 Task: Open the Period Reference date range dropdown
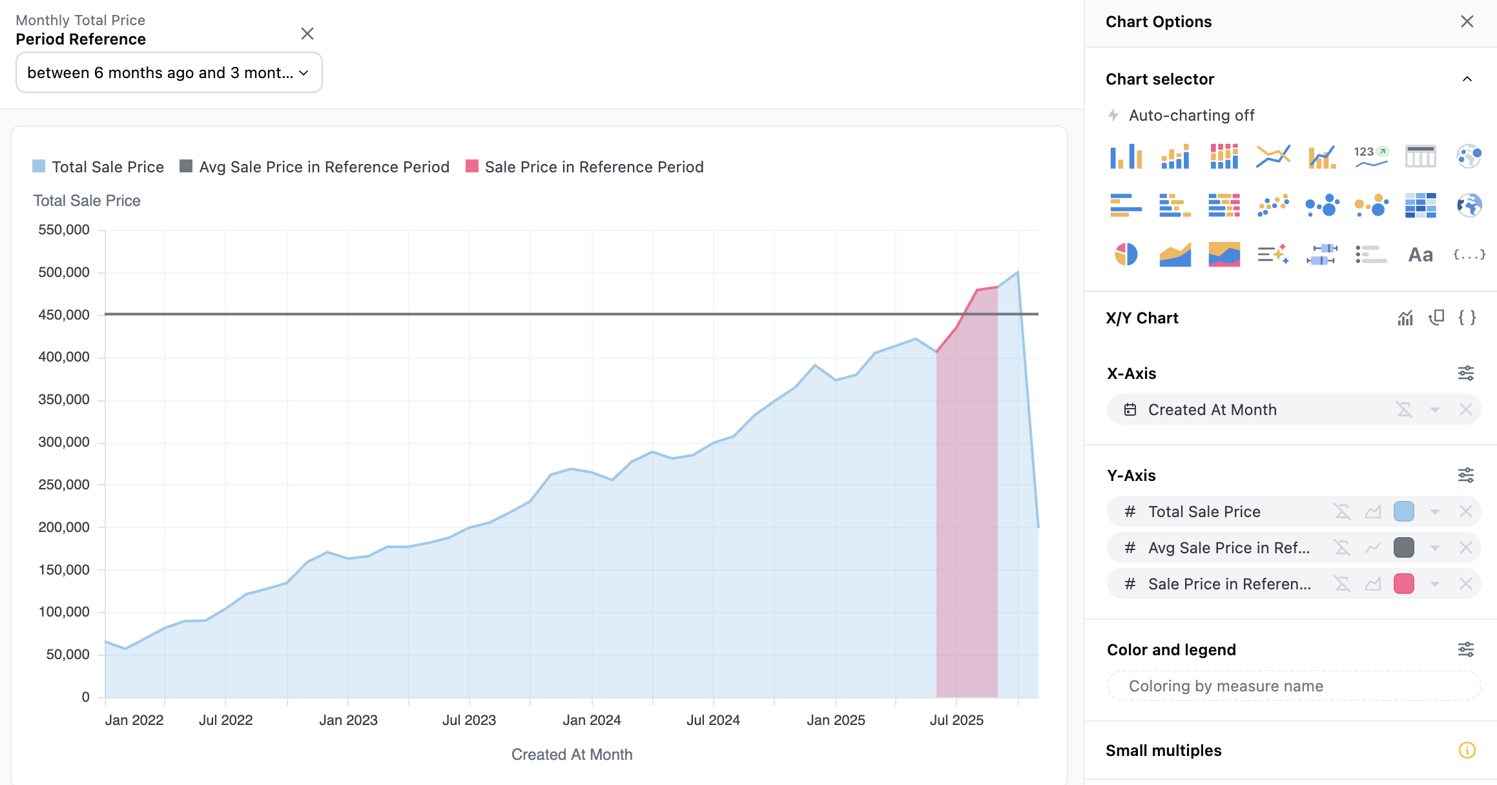click(x=169, y=73)
